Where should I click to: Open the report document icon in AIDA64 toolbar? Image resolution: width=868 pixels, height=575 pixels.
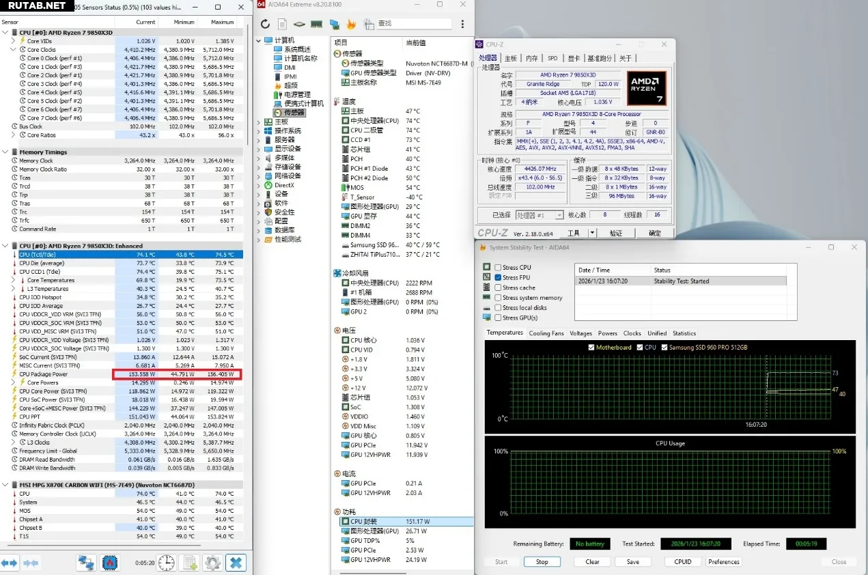click(x=282, y=24)
